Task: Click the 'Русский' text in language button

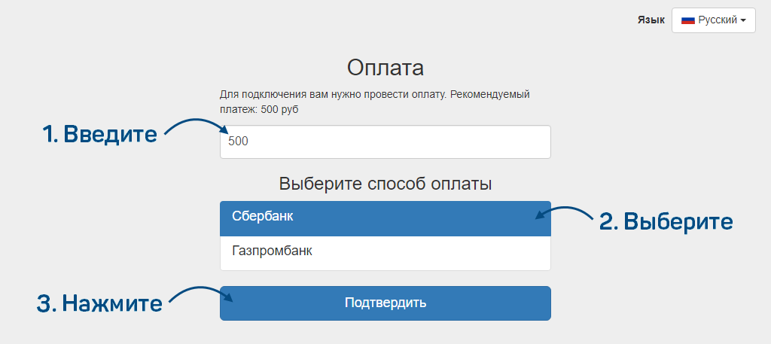Action: click(x=718, y=20)
